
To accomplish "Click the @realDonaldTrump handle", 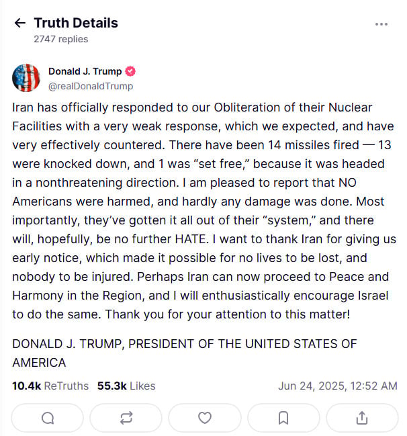I will 90,86.
